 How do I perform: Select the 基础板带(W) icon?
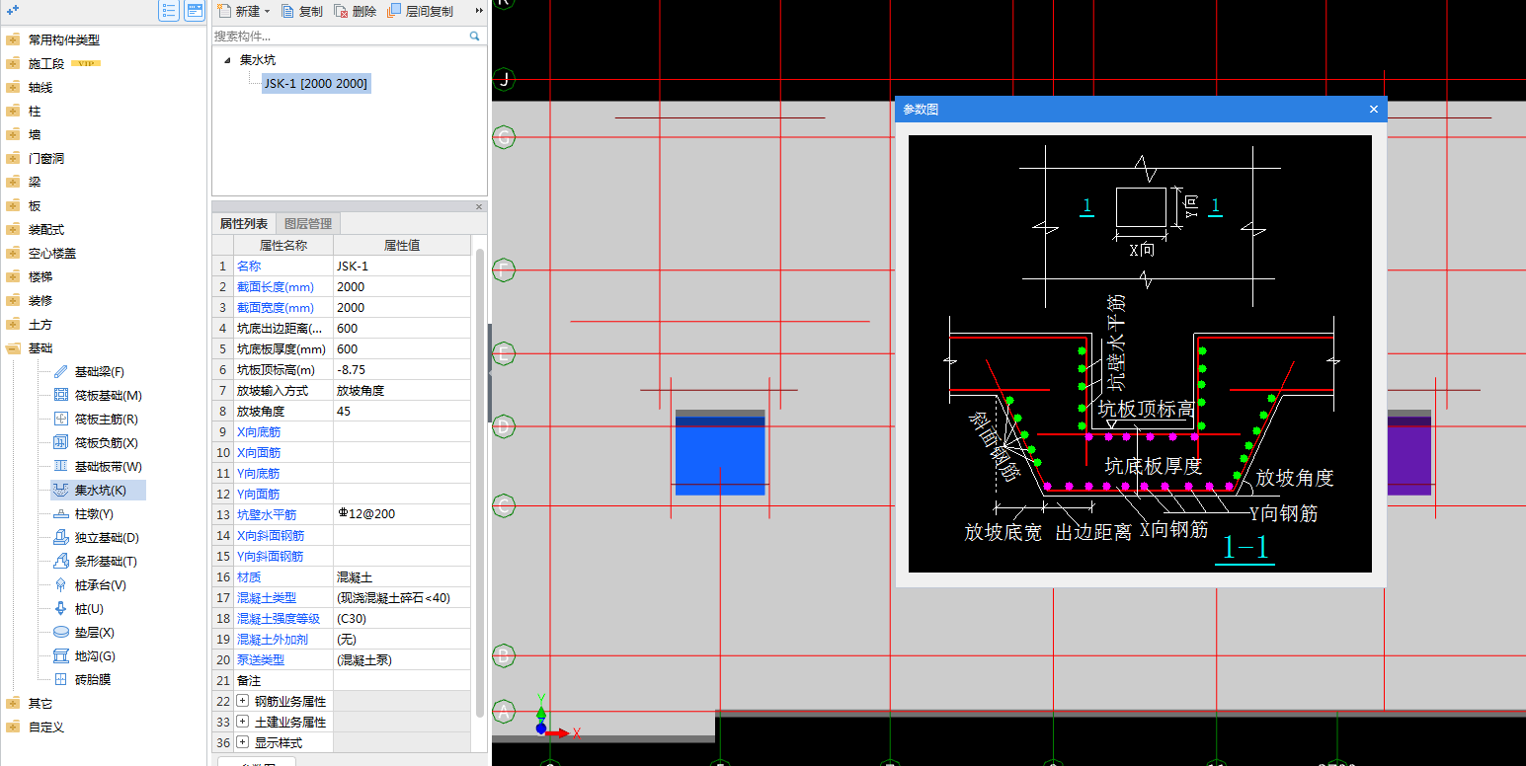61,466
